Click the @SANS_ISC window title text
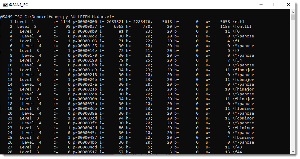The height and width of the screenshot is (159, 300). (x=18, y=5)
